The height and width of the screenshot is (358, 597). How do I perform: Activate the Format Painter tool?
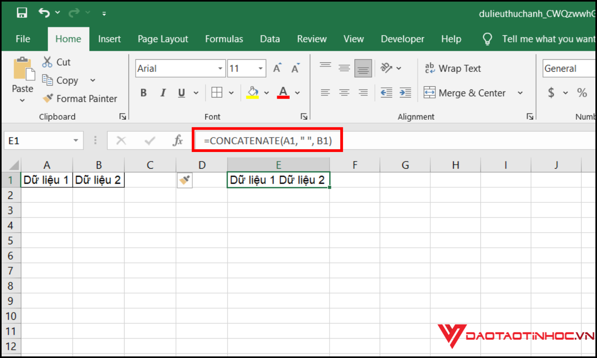click(80, 98)
